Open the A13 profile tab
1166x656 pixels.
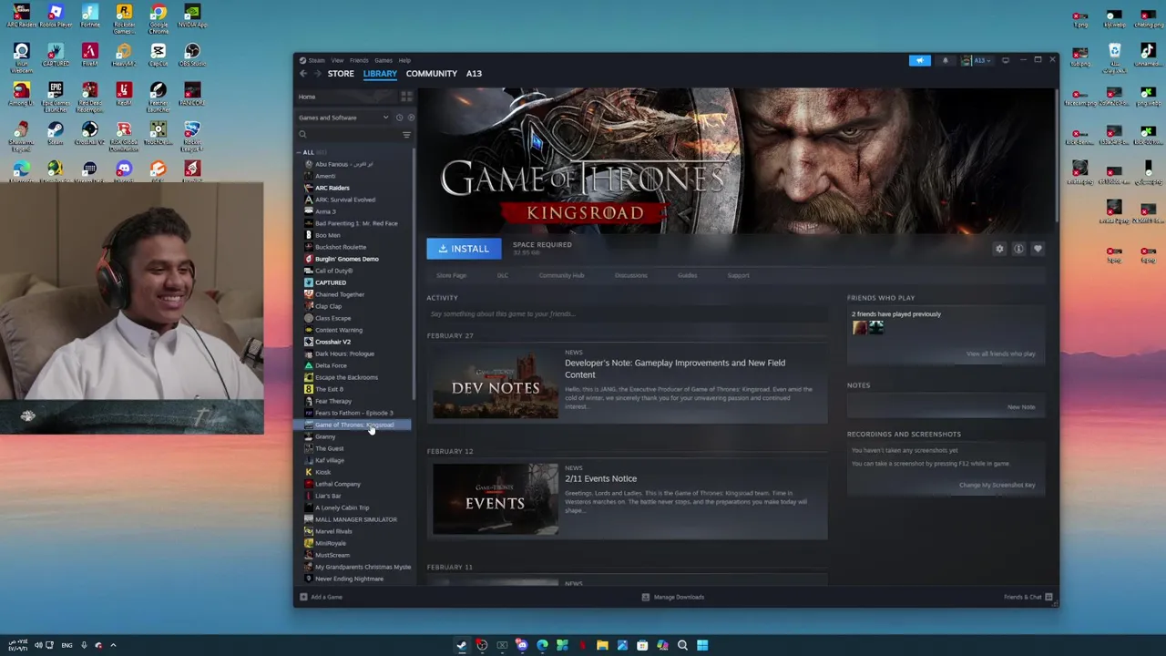click(x=474, y=74)
